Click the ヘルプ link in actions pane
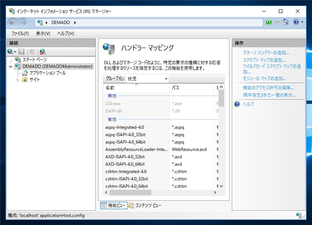The image size is (312, 225). click(x=248, y=104)
